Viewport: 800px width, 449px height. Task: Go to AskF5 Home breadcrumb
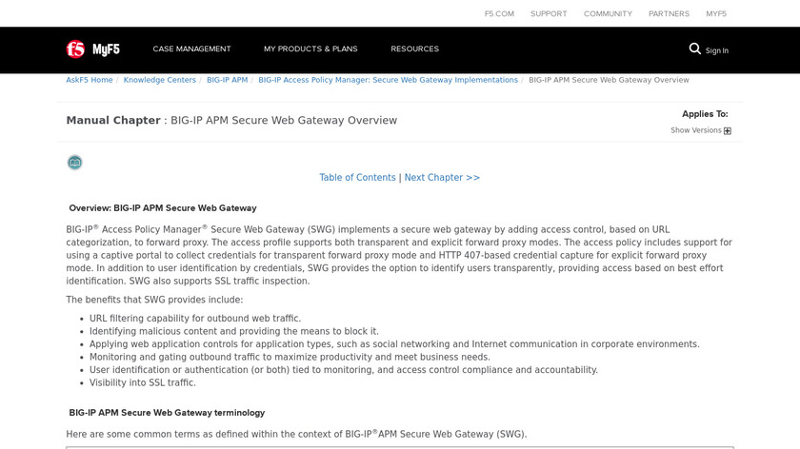click(x=90, y=80)
